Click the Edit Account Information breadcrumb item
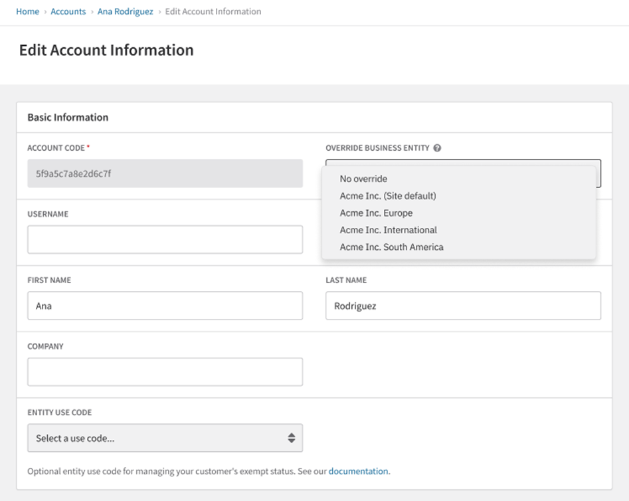Screen dimensions: 629x501 (213, 11)
